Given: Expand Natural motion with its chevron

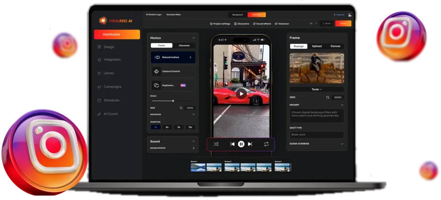Looking at the screenshot, I should pos(190,57).
